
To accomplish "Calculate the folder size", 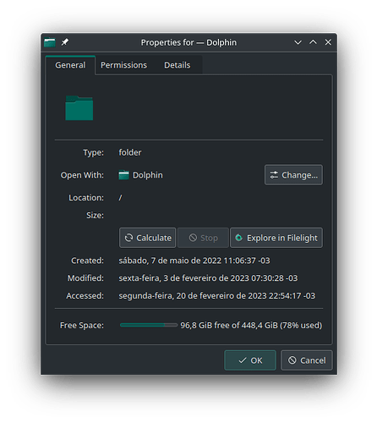I will tap(148, 238).
